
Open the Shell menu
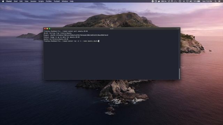coord(15,1)
